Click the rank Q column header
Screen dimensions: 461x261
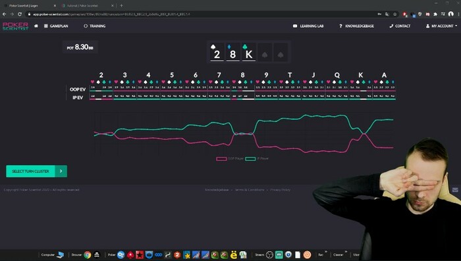(337, 75)
